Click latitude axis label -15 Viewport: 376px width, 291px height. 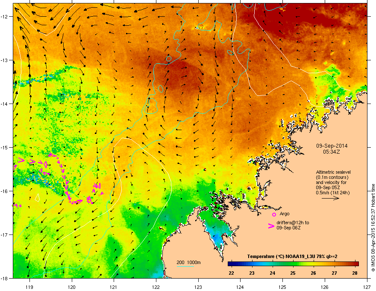(x=4, y=147)
